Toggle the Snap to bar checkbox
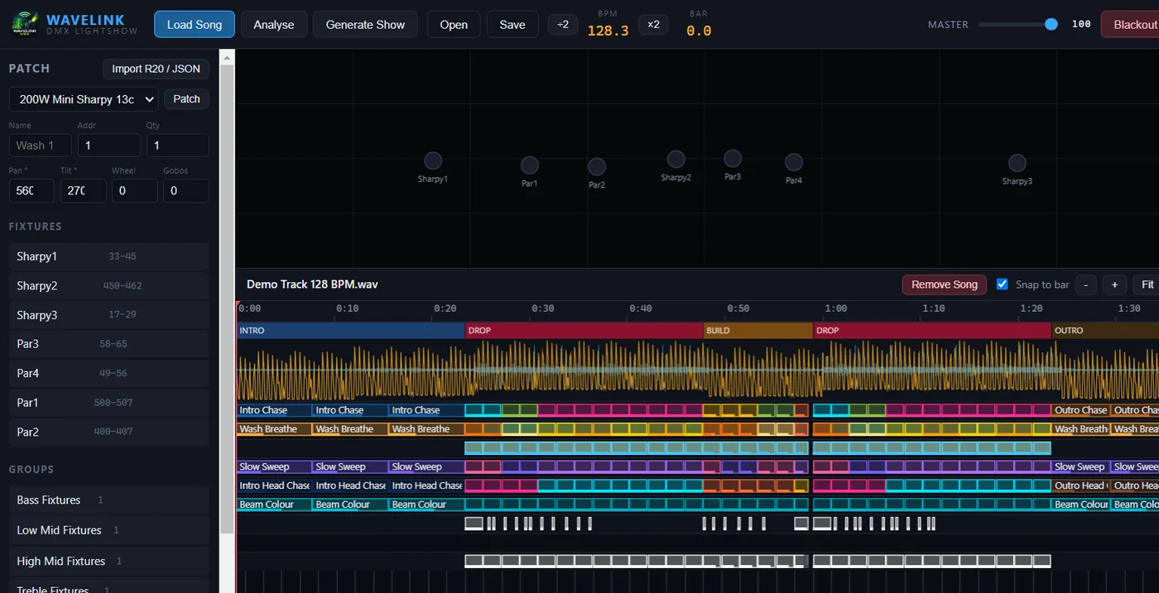Image resolution: width=1159 pixels, height=593 pixels. (x=1003, y=284)
